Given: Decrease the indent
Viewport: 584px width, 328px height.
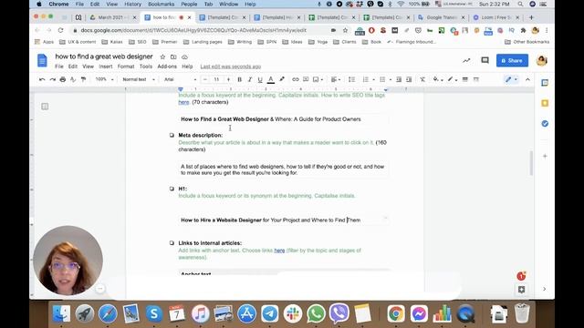Looking at the screenshot, I should click(399, 79).
